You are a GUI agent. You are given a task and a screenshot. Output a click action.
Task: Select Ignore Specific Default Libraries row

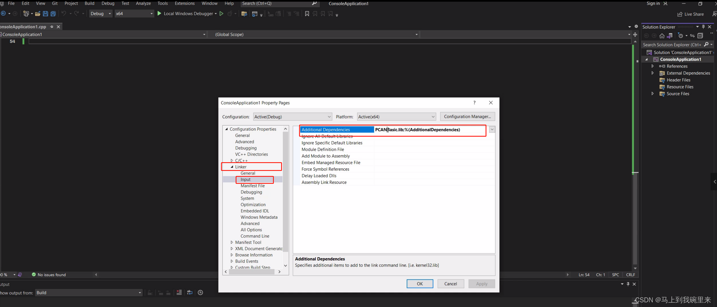click(x=398, y=143)
